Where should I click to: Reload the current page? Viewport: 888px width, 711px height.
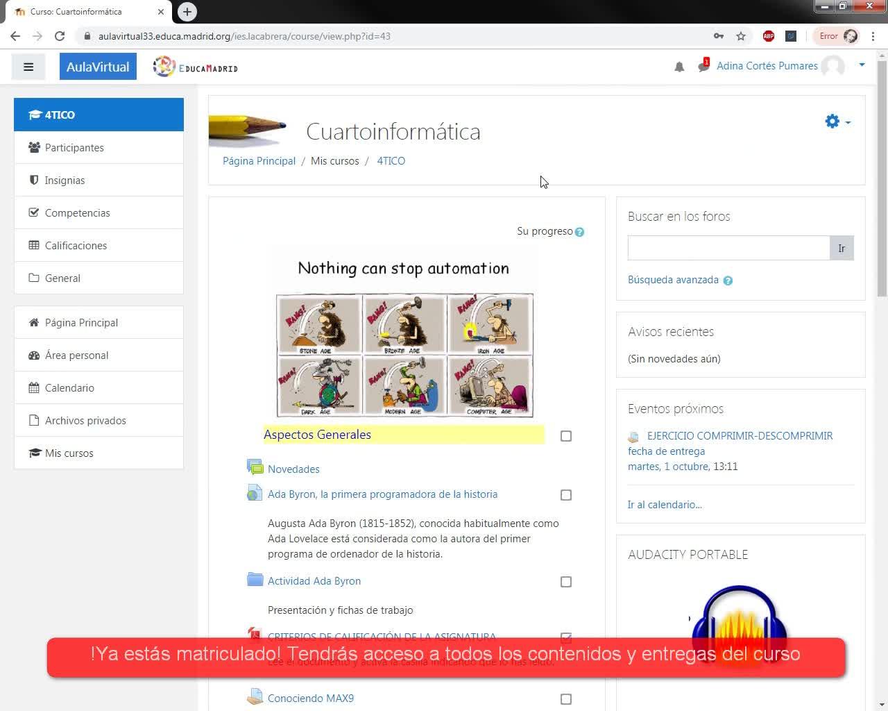click(x=60, y=36)
